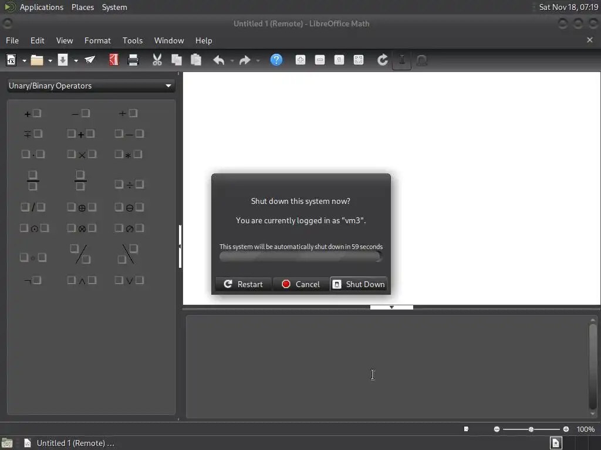Click the zoom in plus in status bar
601x450 pixels.
coord(566,429)
